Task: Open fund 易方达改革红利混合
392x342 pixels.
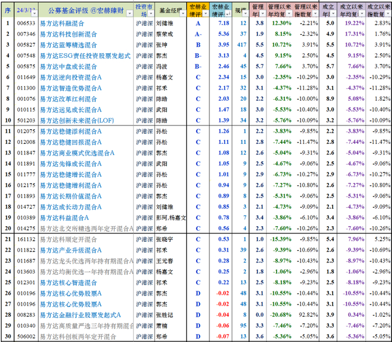Action: pos(68,99)
